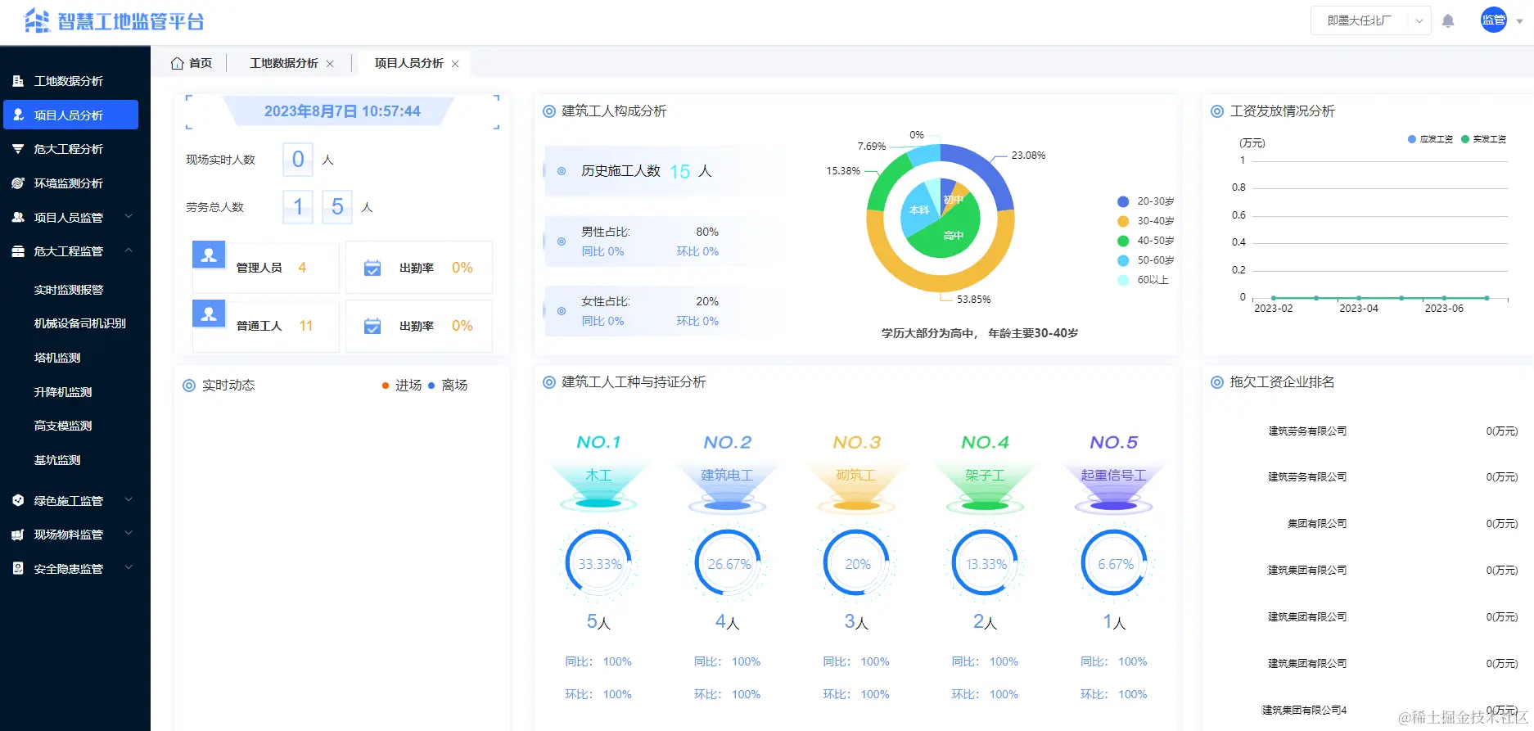Toggle the 20-30岁 legend entry
The height and width of the screenshot is (731, 1534).
[1146, 201]
